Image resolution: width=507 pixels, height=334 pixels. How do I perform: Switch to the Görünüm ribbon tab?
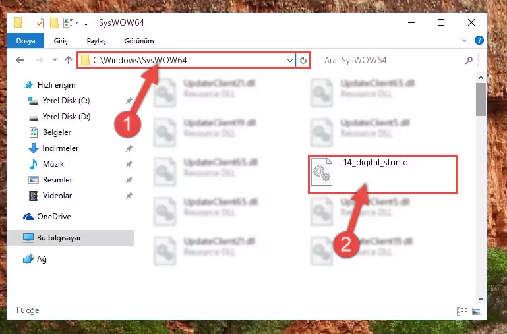click(139, 41)
